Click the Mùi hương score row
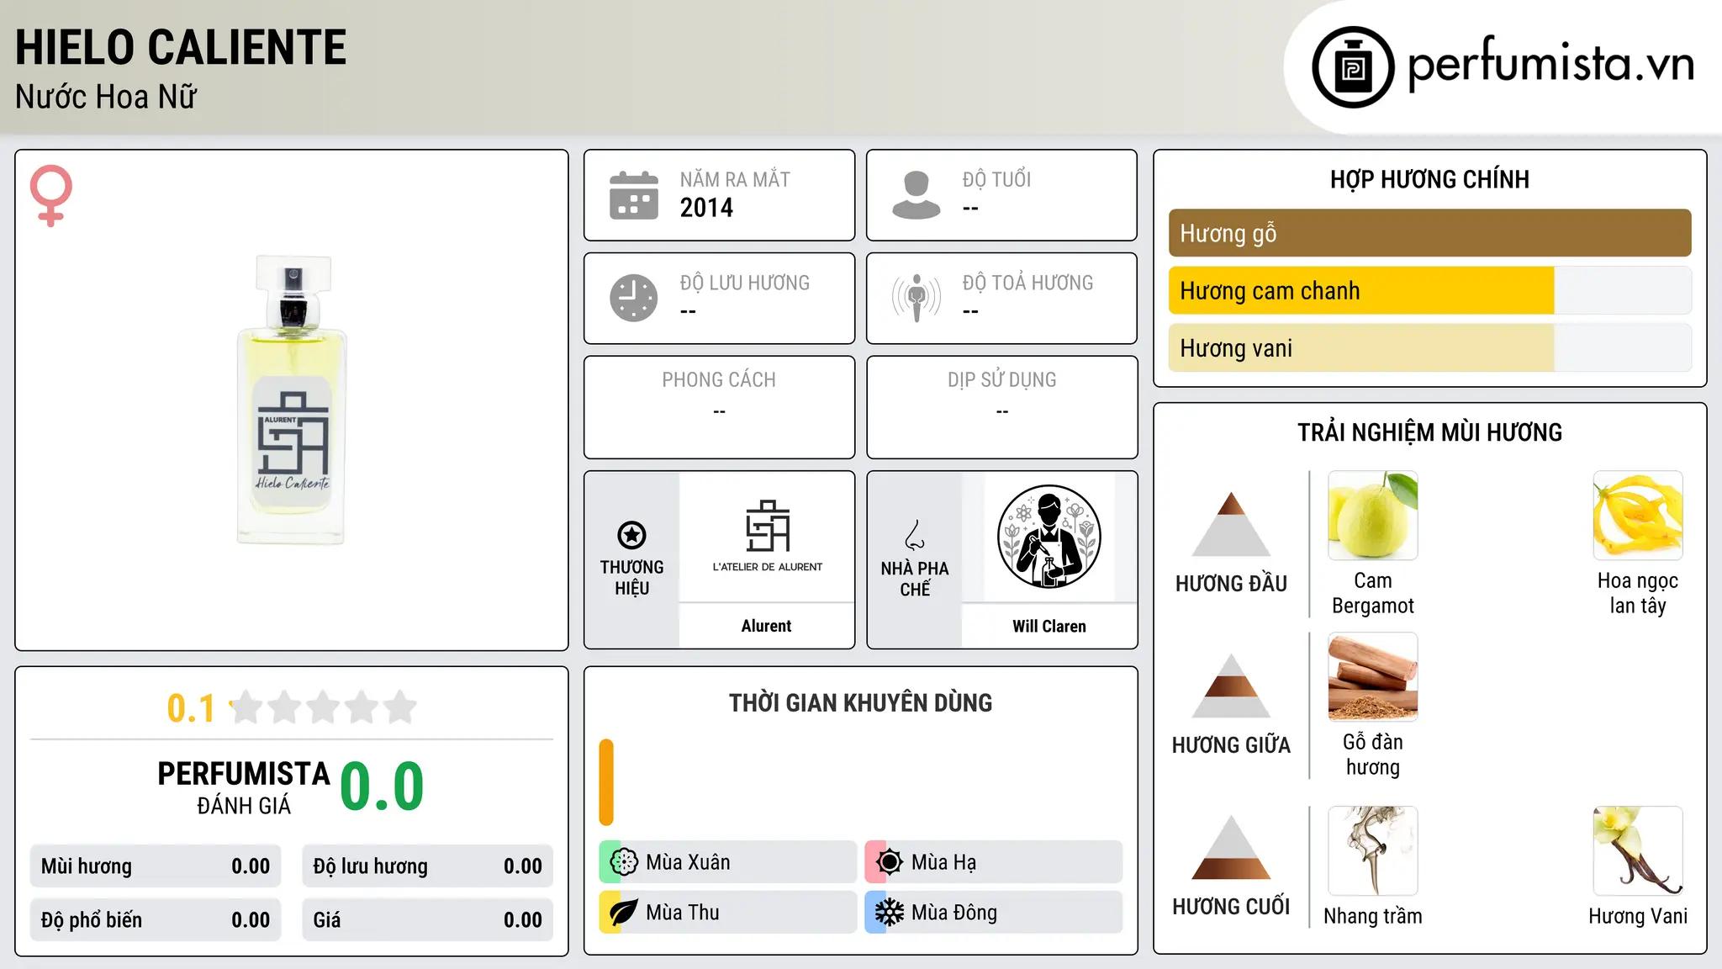The image size is (1722, 969). [156, 866]
